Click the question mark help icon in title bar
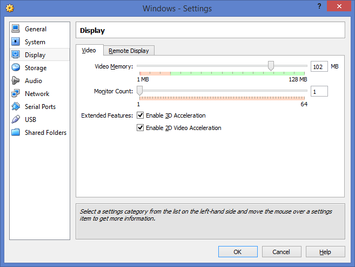Viewport: 355px width, 267px height. click(319, 6)
